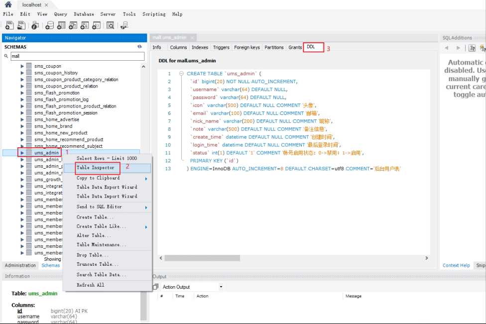
Task: Refresh the SCHEMAS list icon
Action: coord(139,47)
